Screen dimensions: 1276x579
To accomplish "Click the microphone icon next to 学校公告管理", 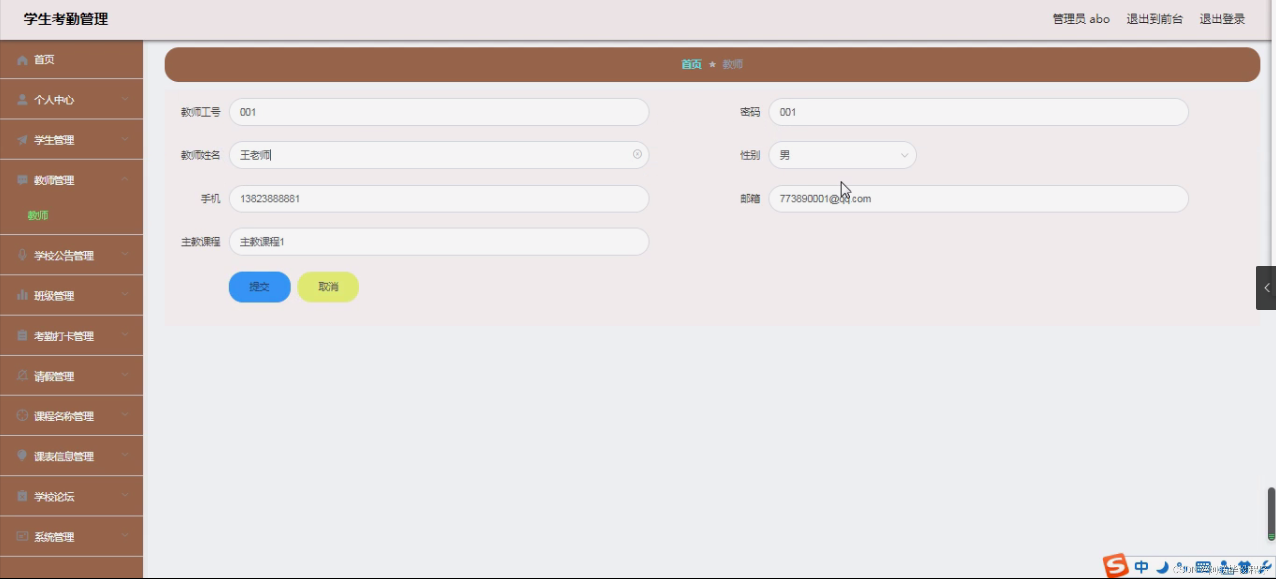I will click(22, 255).
